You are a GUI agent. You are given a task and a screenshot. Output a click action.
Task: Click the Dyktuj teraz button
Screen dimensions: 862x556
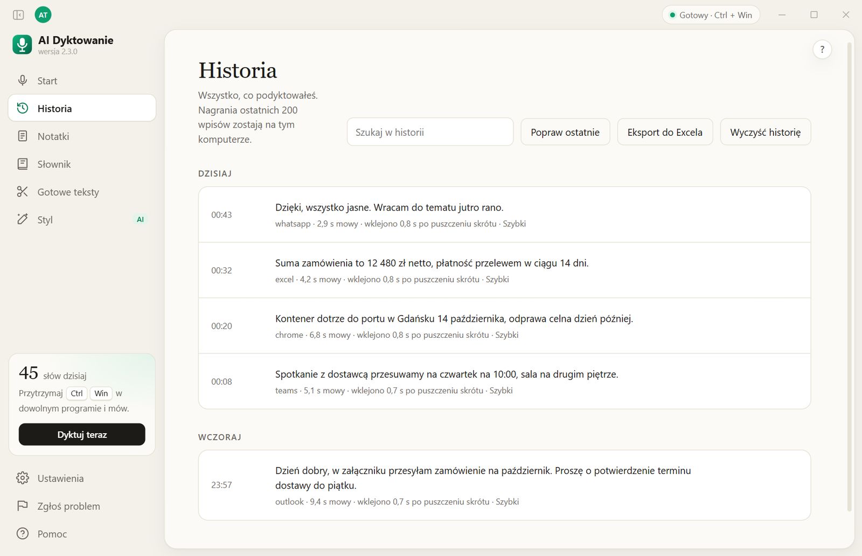82,435
